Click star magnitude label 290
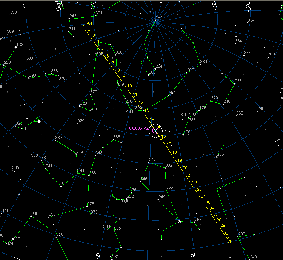This screenshot has width=283, height=260. (x=32, y=75)
